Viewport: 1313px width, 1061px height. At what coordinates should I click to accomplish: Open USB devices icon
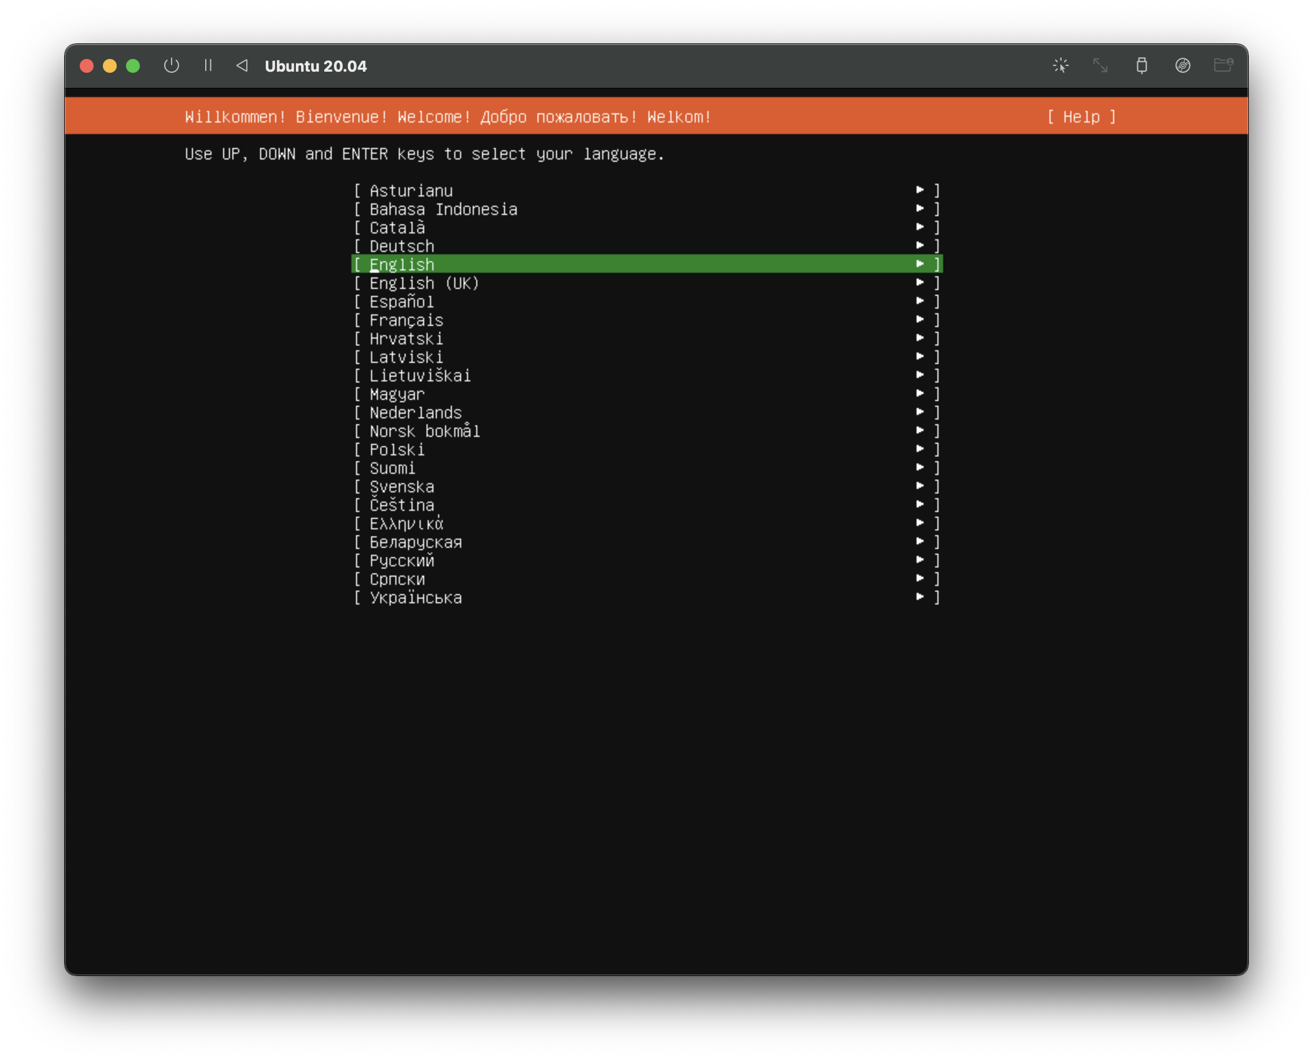(x=1141, y=65)
